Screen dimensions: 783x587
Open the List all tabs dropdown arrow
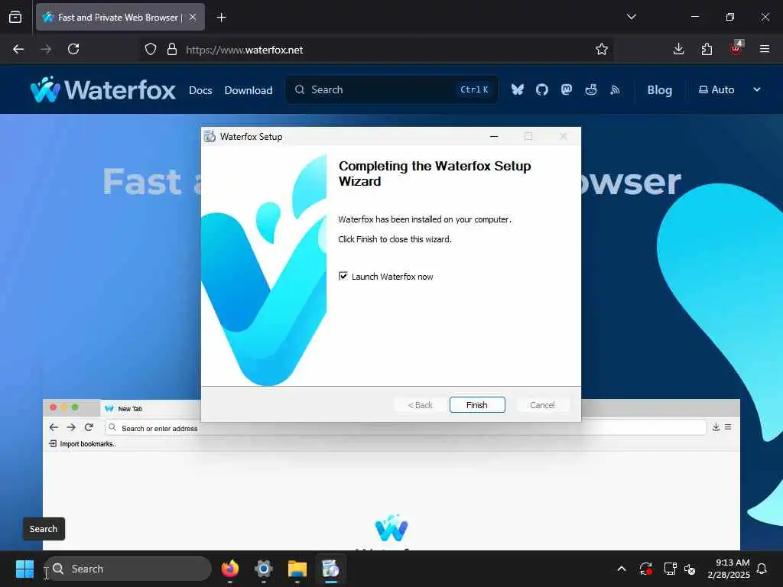pyautogui.click(x=631, y=17)
